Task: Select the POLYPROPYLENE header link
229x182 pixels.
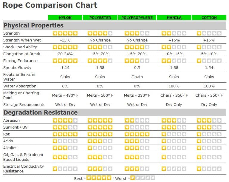Action: (x=137, y=18)
